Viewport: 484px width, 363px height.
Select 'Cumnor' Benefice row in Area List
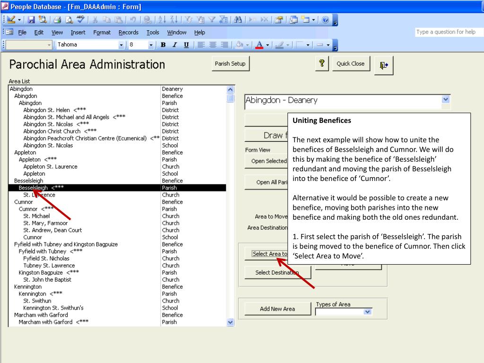point(117,202)
